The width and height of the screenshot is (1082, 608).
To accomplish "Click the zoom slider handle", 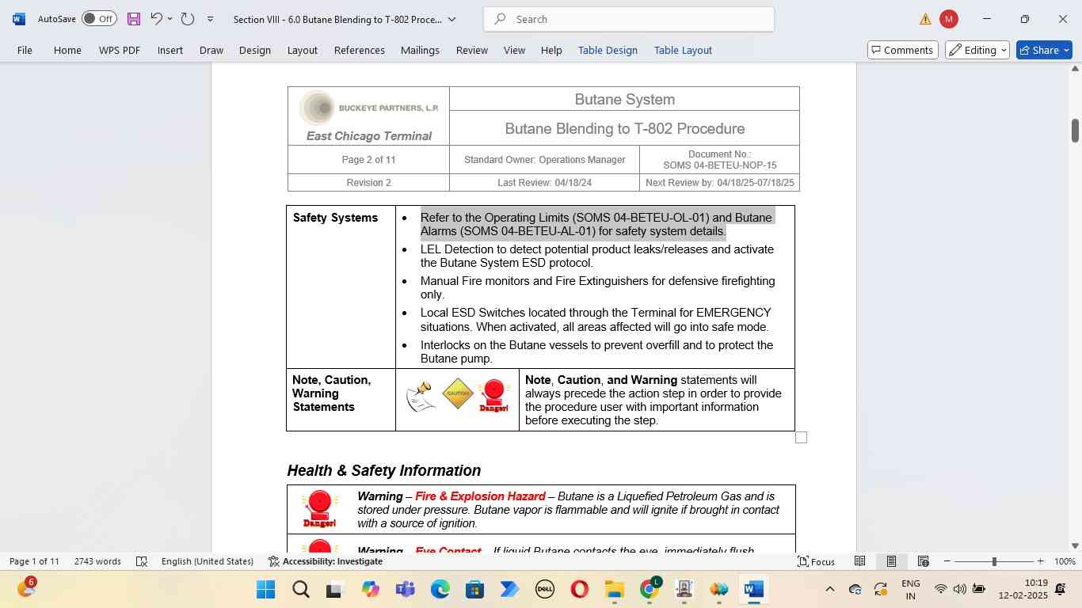I will [x=994, y=561].
